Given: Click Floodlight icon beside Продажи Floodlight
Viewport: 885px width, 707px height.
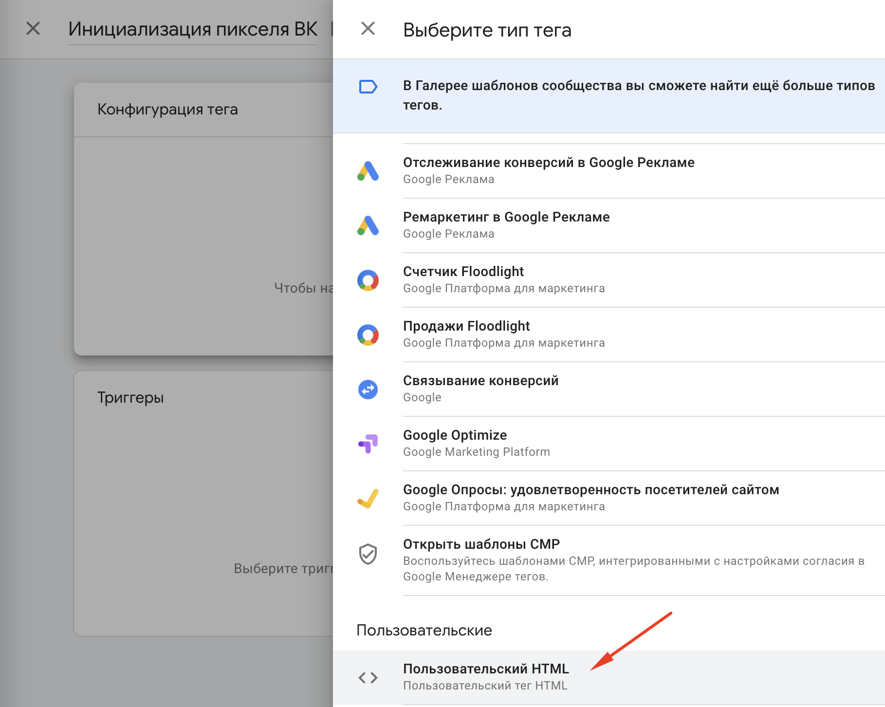Looking at the screenshot, I should pyautogui.click(x=368, y=335).
